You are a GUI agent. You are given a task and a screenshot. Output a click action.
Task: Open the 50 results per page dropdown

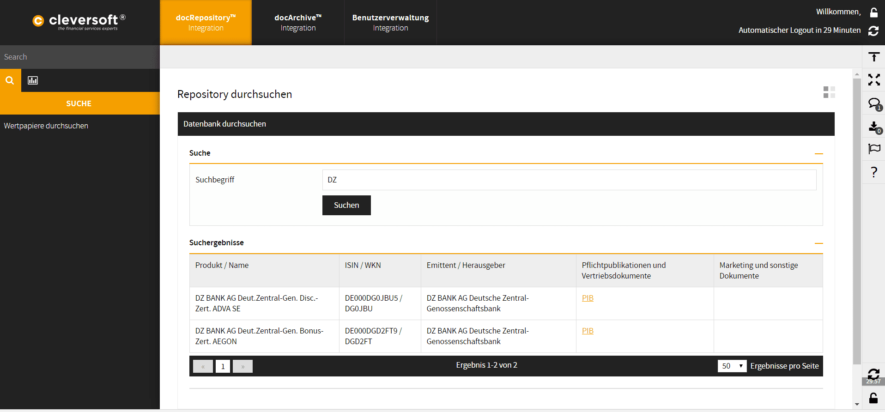pyautogui.click(x=732, y=366)
